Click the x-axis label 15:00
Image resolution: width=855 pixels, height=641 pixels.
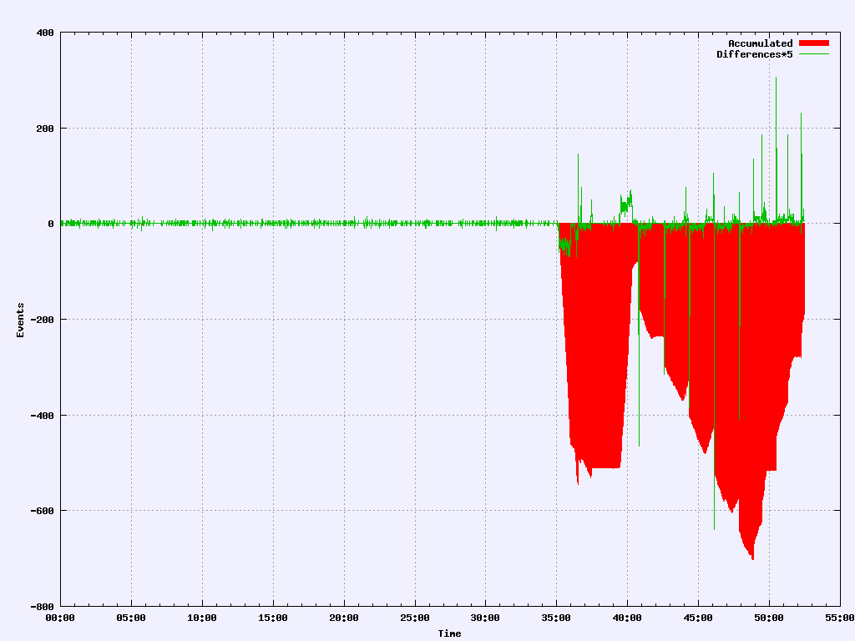273,618
